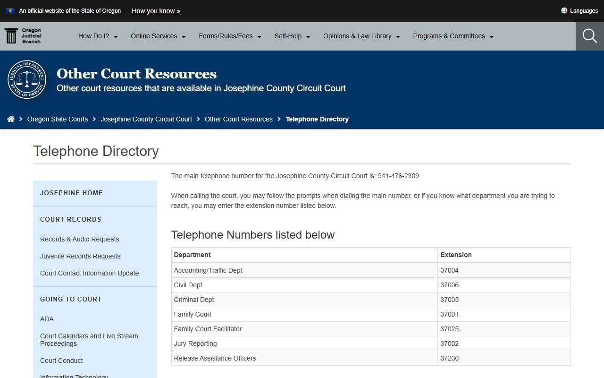604x378 pixels.
Task: Click dropdown arrow beside How Do I?
Action: [x=116, y=36]
